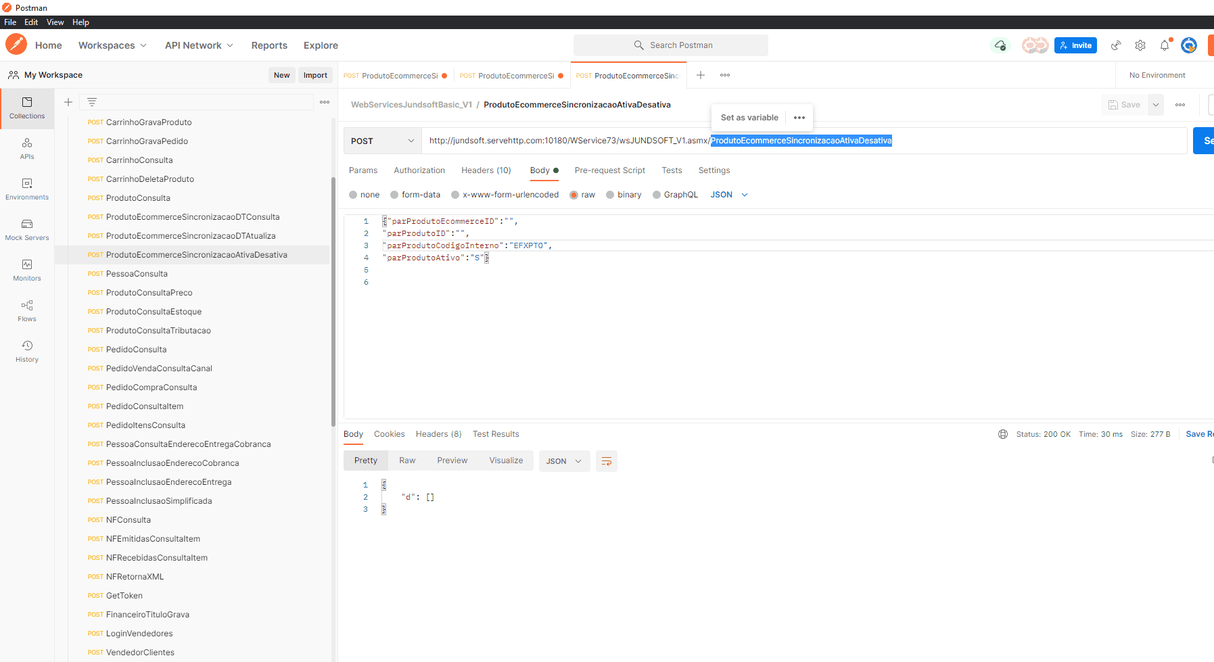The image size is (1214, 662).
Task: Click the request URL field
Action: click(804, 141)
